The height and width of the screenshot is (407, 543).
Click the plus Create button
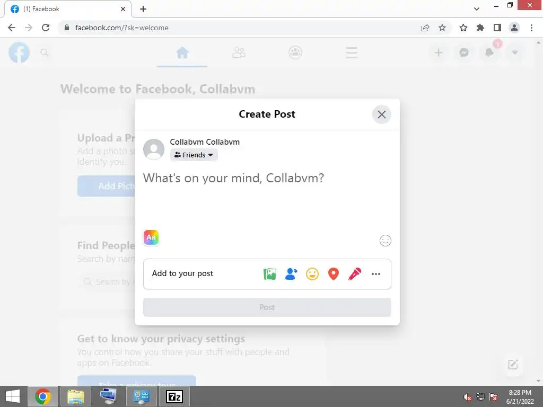tap(439, 52)
